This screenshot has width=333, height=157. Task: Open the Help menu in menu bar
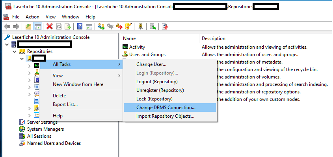tap(90, 17)
